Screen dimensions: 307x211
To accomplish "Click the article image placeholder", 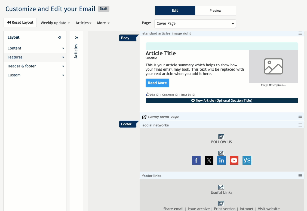I will [x=273, y=66].
